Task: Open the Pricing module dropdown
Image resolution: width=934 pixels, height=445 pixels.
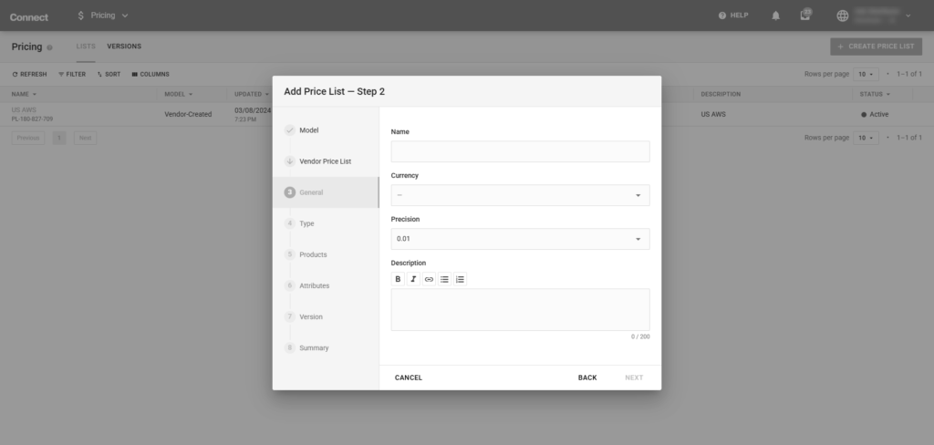Action: (x=103, y=16)
